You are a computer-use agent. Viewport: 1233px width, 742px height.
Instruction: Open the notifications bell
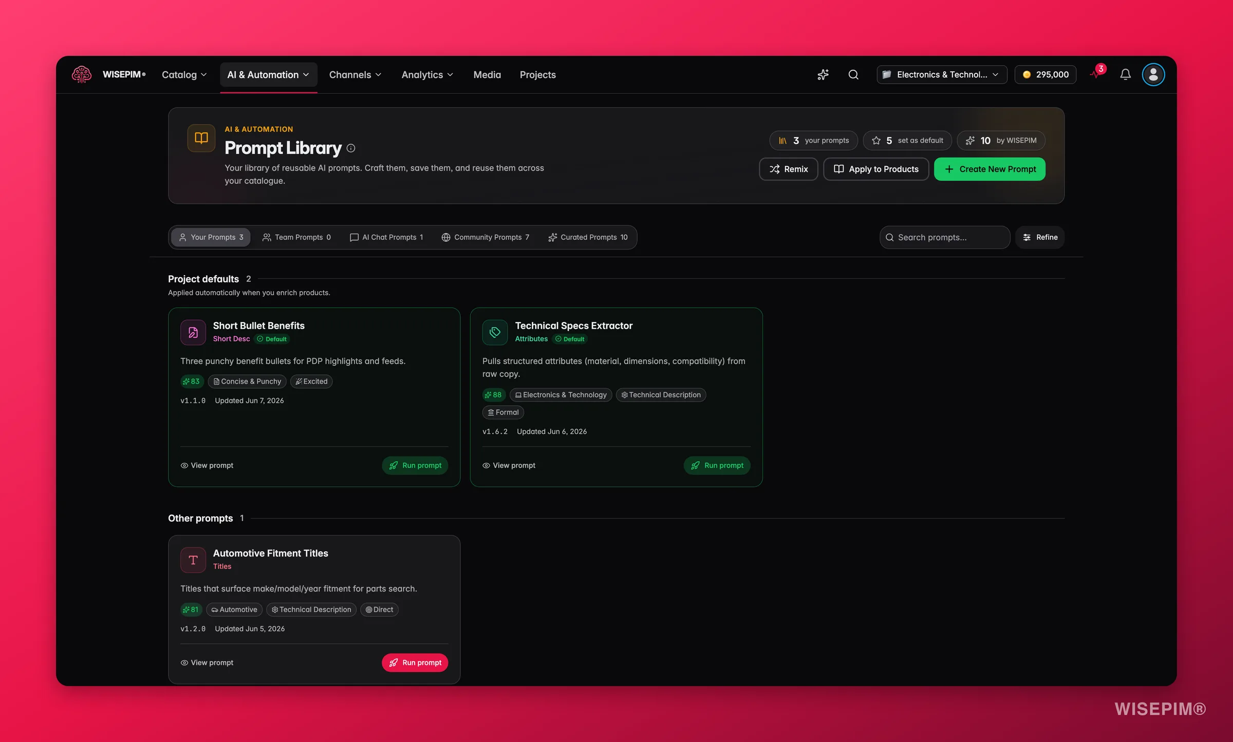1125,74
